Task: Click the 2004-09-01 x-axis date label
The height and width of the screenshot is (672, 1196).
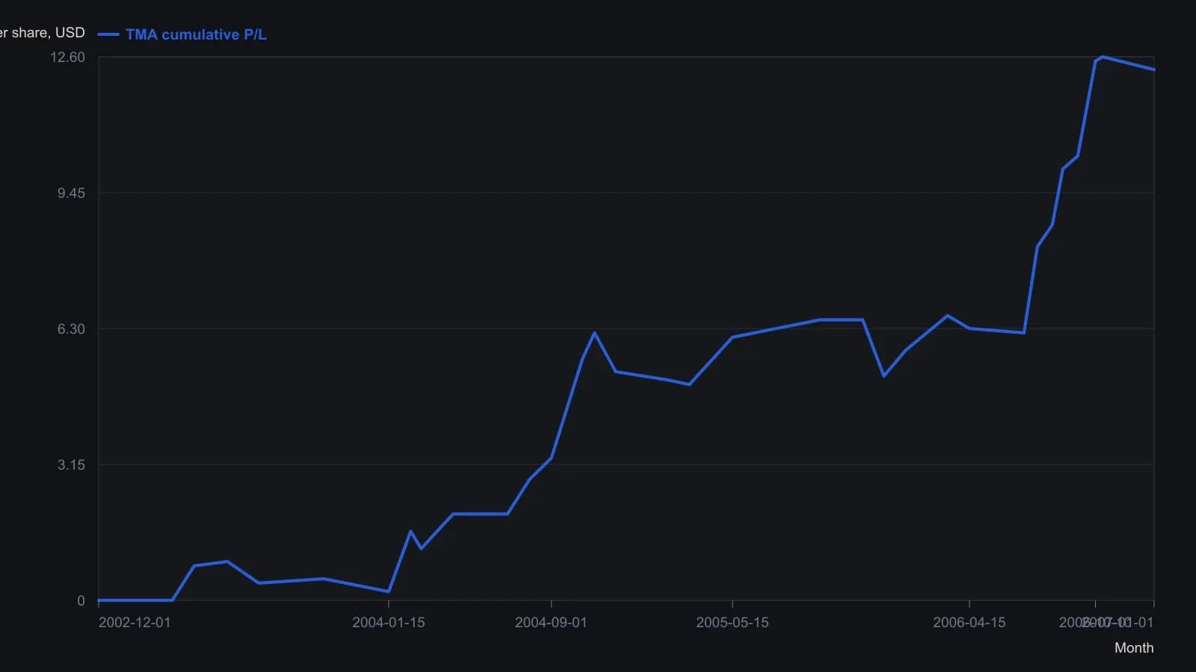Action: pos(551,623)
